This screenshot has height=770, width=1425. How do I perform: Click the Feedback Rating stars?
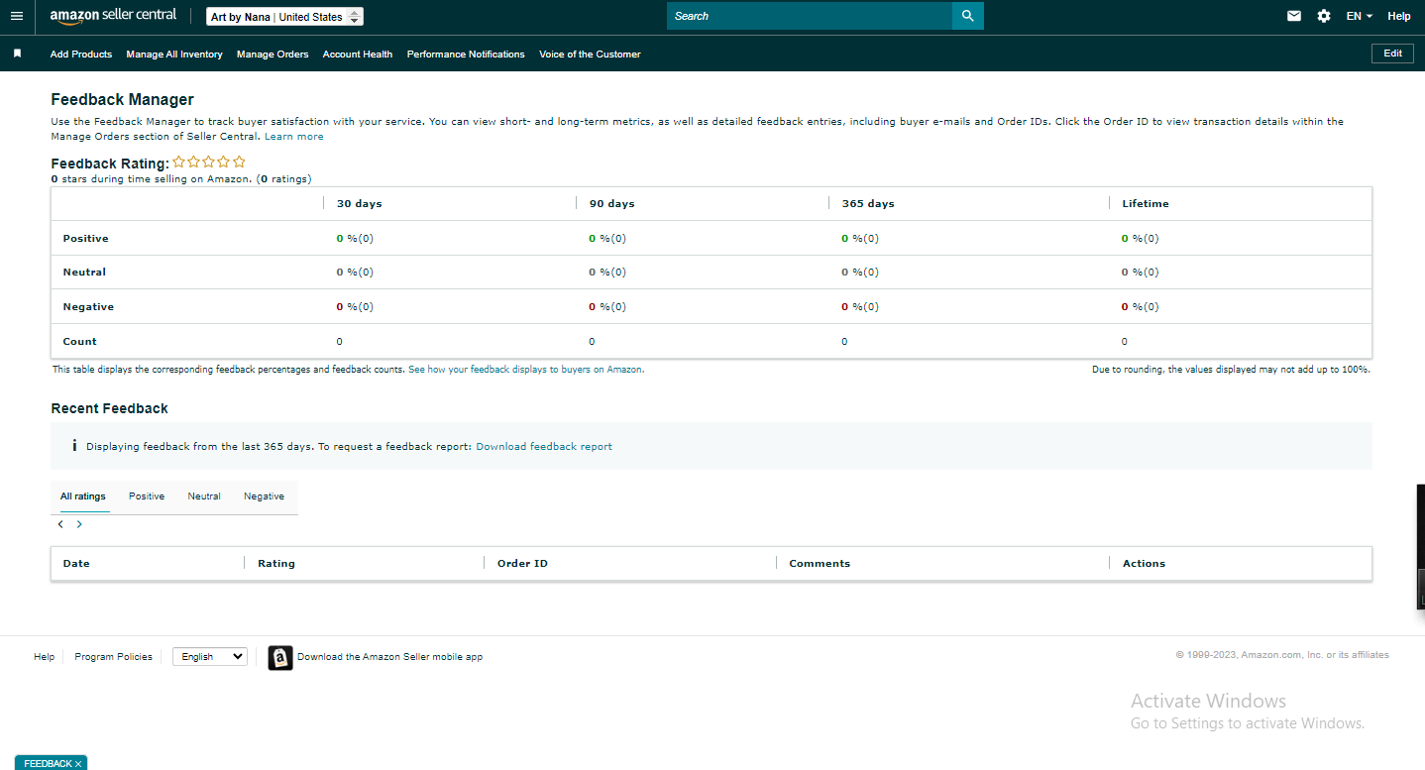coord(209,162)
